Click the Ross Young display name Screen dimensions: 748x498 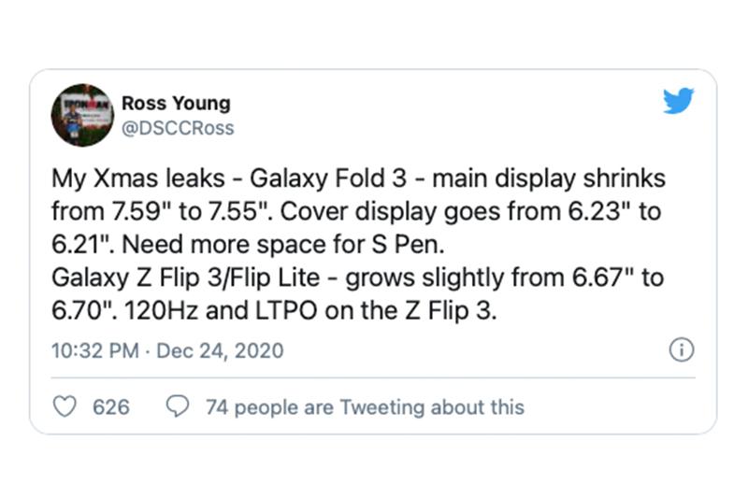tap(176, 103)
